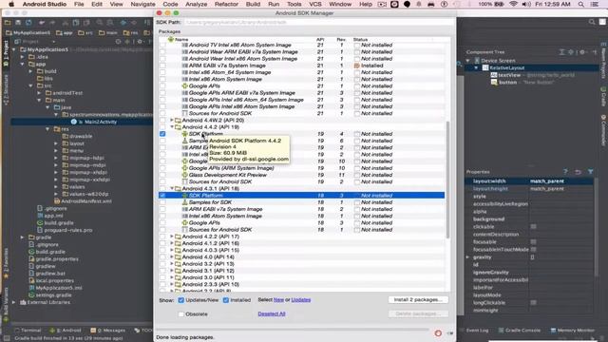The height and width of the screenshot is (342, 608).
Task: Click the Properties help question mark icon
Action: tap(565, 172)
